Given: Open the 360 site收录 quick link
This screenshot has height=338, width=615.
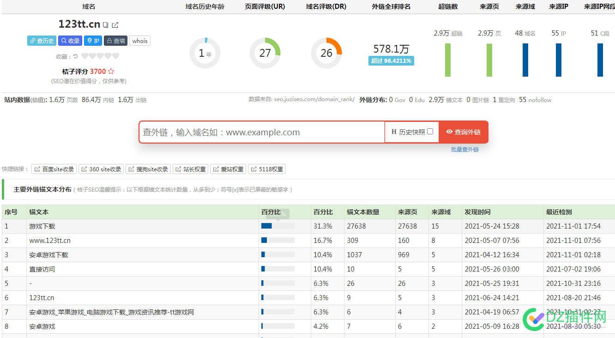Looking at the screenshot, I should 101,169.
